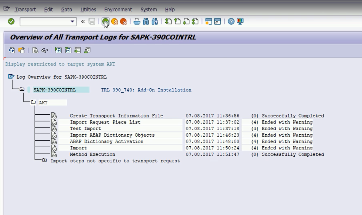Collapse the AKT system folder node
This screenshot has width=362, height=215.
[33, 103]
